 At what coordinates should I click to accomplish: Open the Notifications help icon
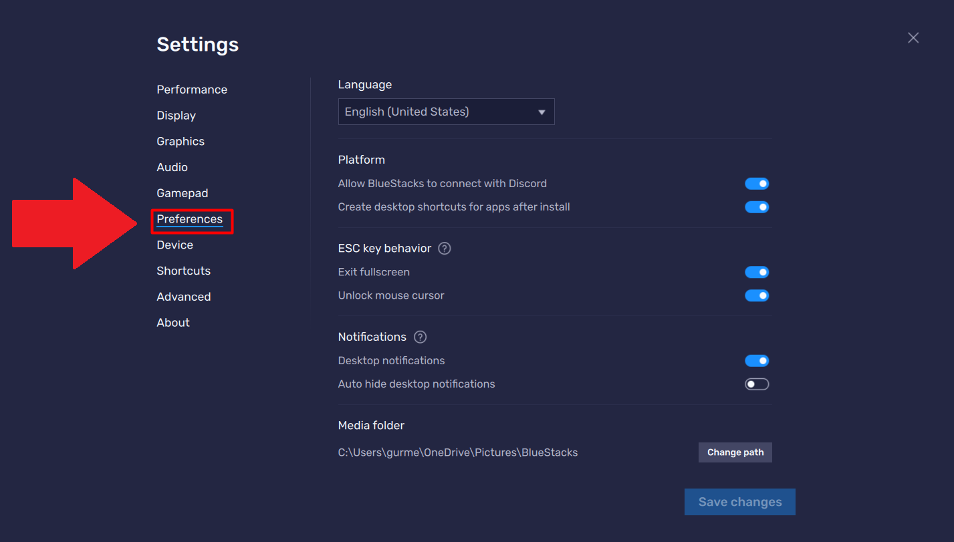[420, 337]
